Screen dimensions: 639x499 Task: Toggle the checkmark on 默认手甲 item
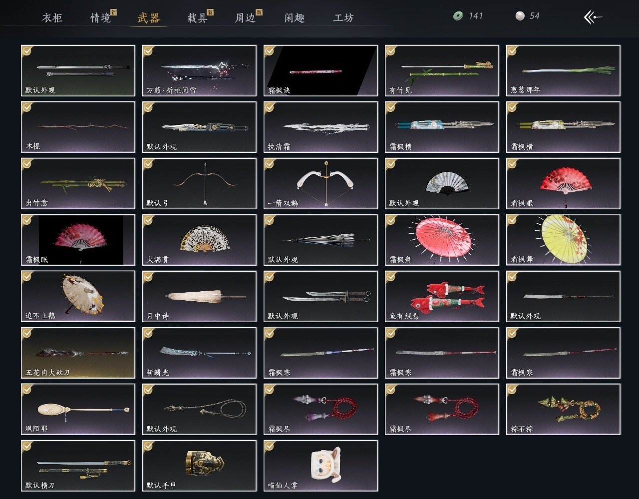(149, 446)
